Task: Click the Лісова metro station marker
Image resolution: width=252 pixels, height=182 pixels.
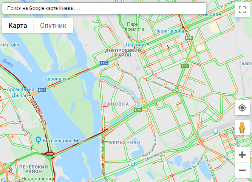Action: 220,14
